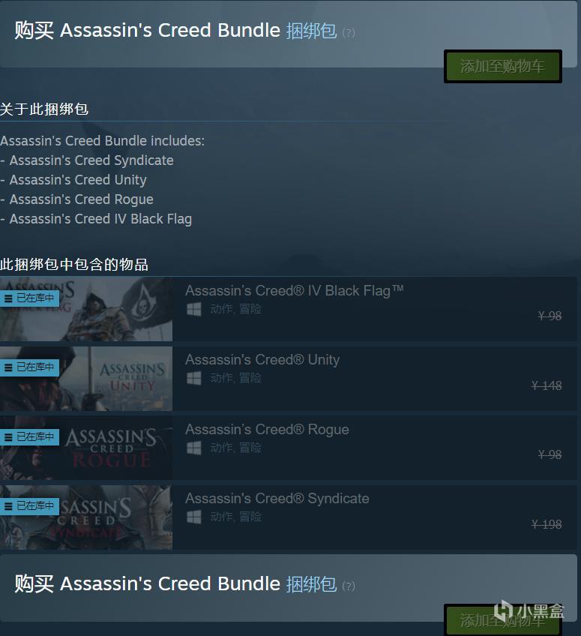The image size is (581, 636).
Task: Click the 已在库中 badge on Rogue
Action: pos(29,437)
